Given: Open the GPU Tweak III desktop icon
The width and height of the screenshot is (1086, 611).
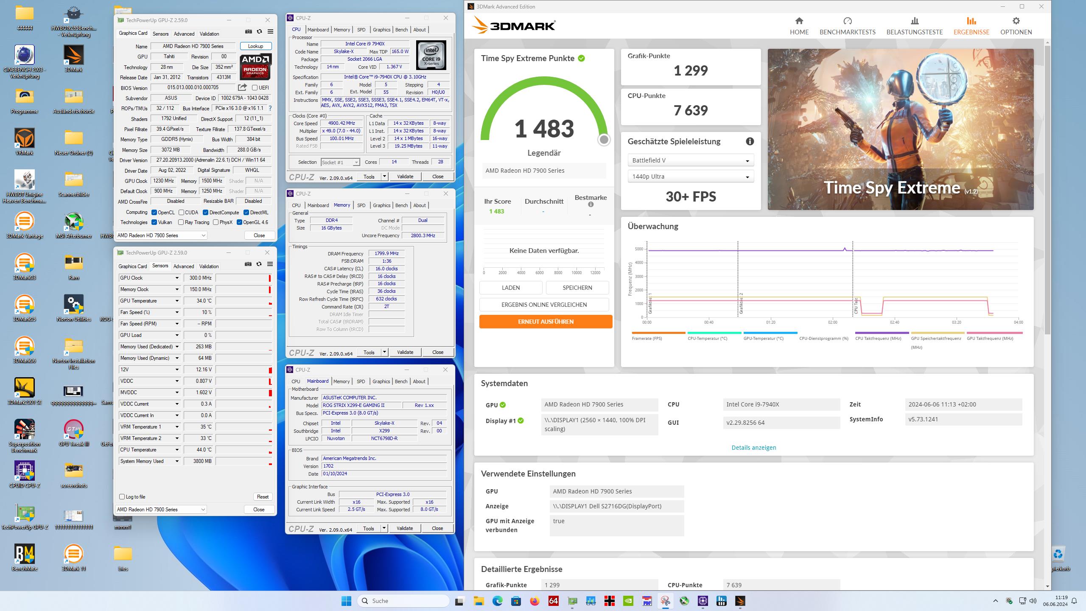Looking at the screenshot, I should [x=74, y=433].
